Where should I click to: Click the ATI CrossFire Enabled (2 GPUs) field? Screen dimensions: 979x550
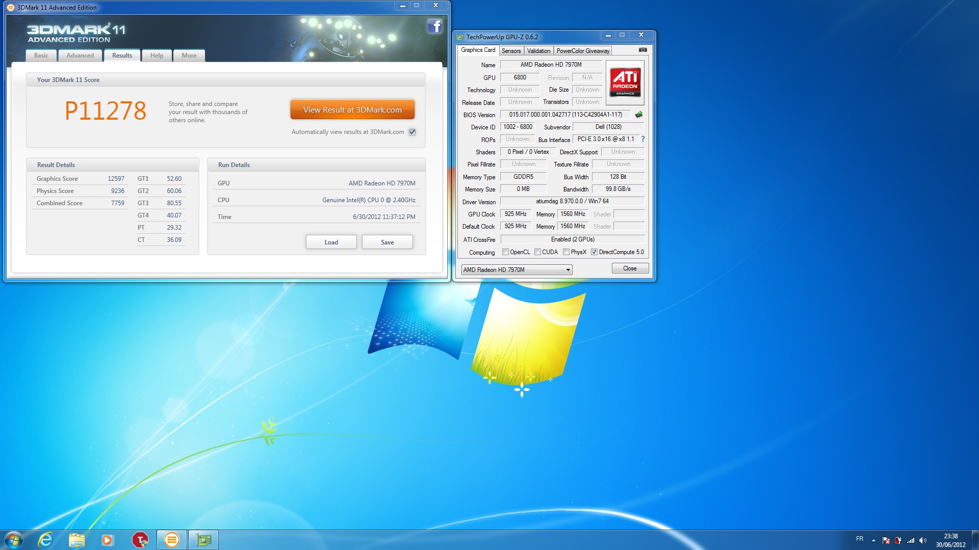[x=573, y=239]
